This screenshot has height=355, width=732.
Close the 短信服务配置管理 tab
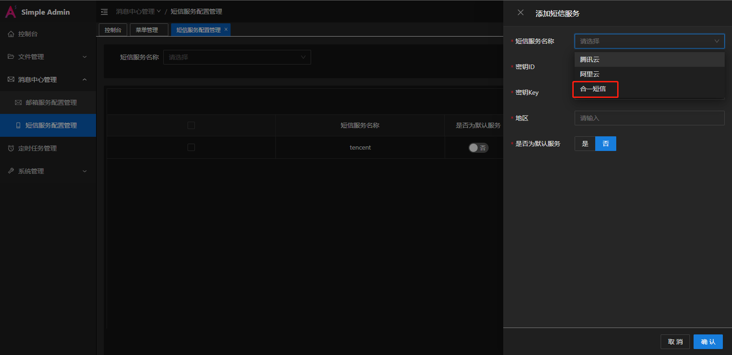(x=226, y=29)
